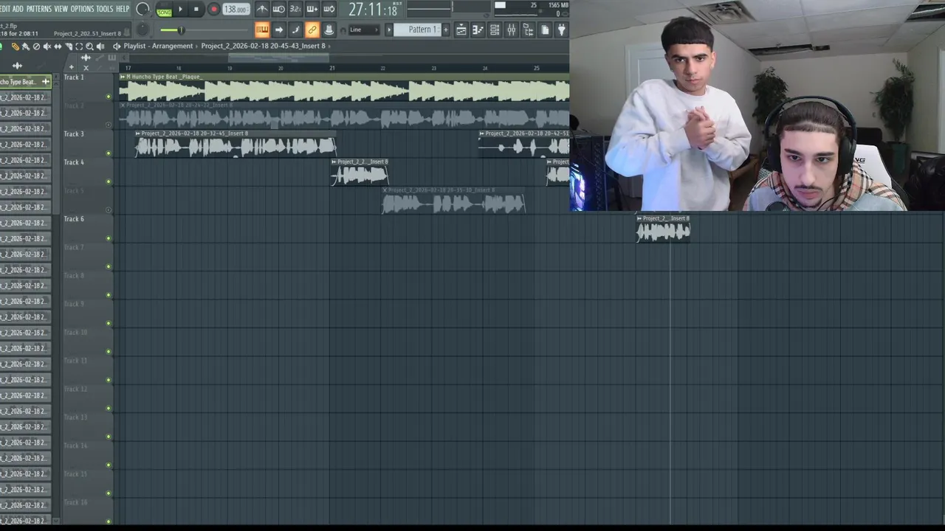Open the HELP menu

[x=123, y=9]
